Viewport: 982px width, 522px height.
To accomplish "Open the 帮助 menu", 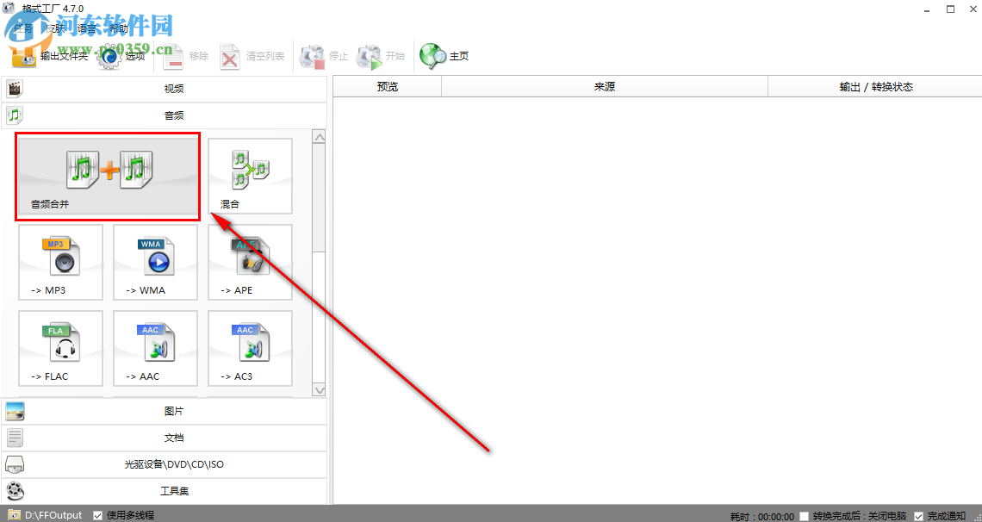I will [118, 28].
